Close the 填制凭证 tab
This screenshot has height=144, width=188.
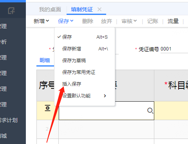[x=99, y=9]
